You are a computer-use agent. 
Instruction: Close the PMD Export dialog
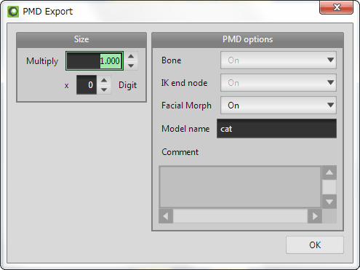coord(337,7)
